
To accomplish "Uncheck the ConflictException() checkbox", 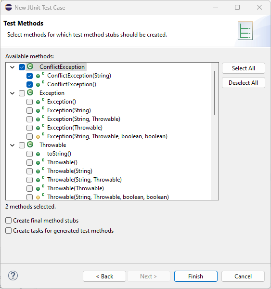I will (29, 84).
